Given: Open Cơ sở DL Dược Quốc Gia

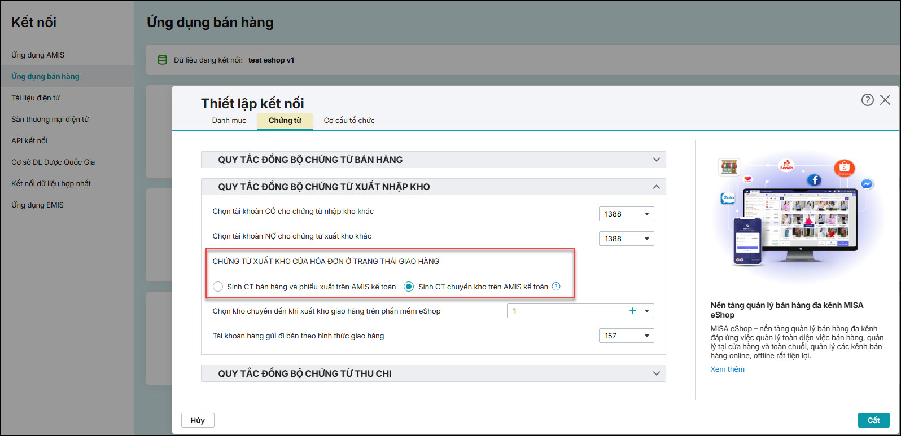Looking at the screenshot, I should click(67, 162).
